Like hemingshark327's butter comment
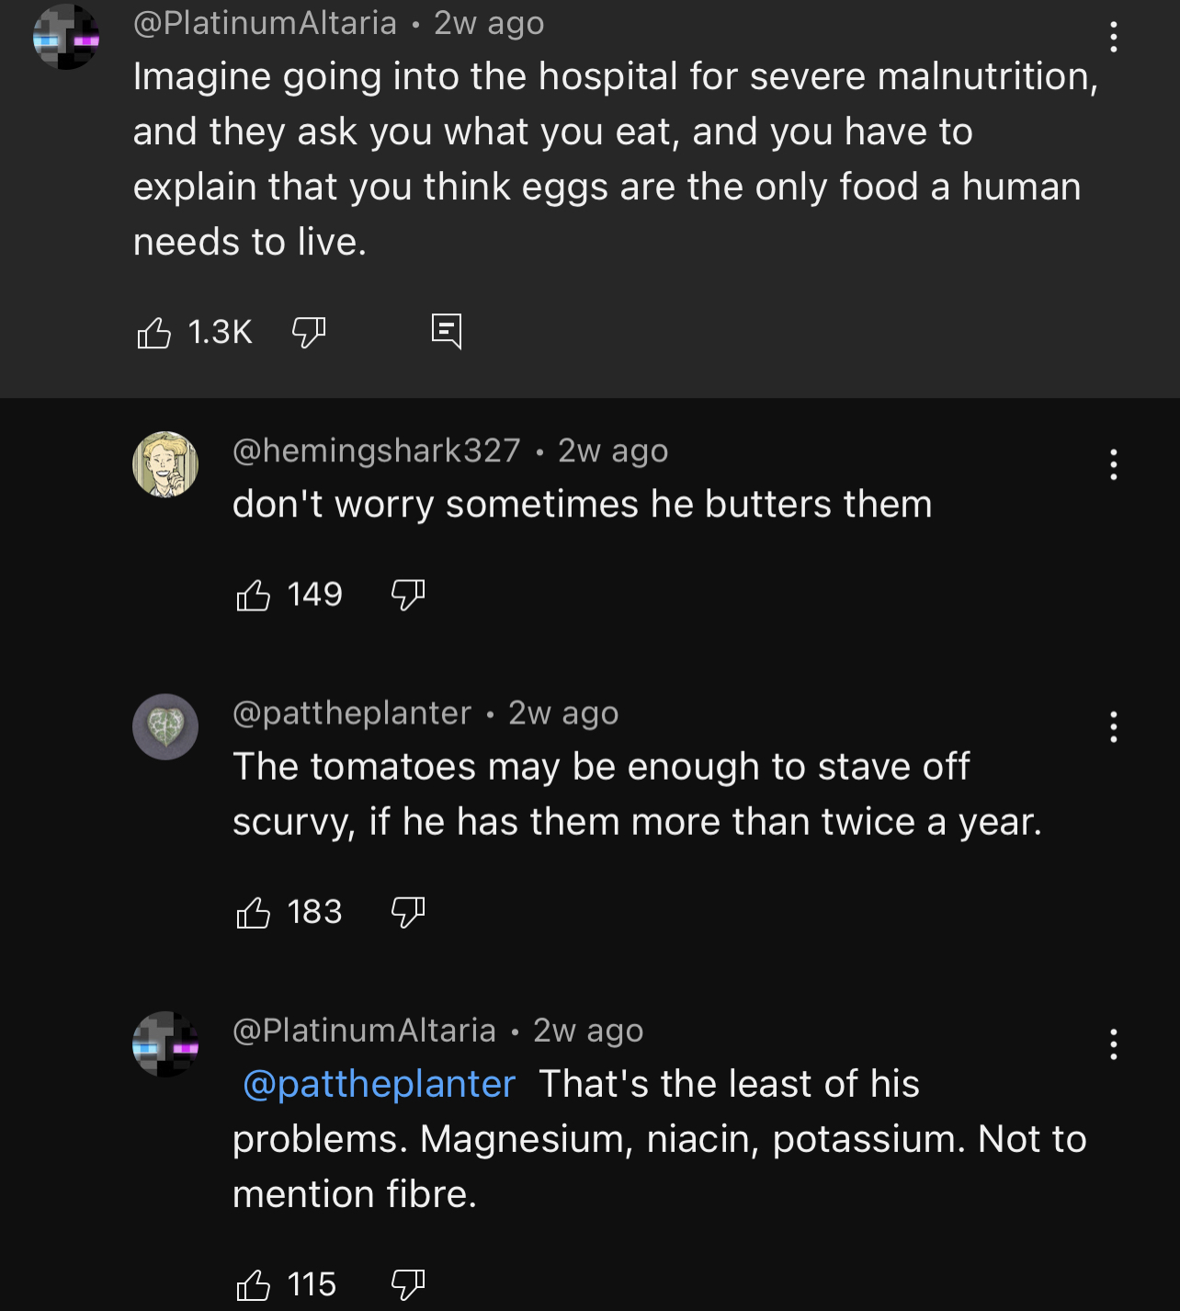This screenshot has height=1311, width=1180. [x=253, y=595]
